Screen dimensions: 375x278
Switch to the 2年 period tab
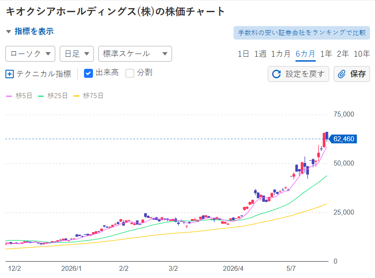click(x=343, y=54)
